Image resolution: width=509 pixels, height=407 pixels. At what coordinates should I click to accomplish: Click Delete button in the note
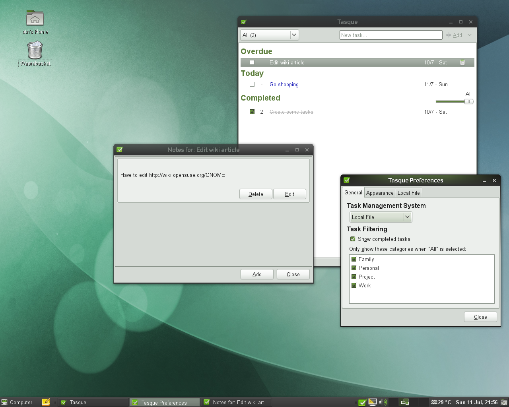(256, 194)
